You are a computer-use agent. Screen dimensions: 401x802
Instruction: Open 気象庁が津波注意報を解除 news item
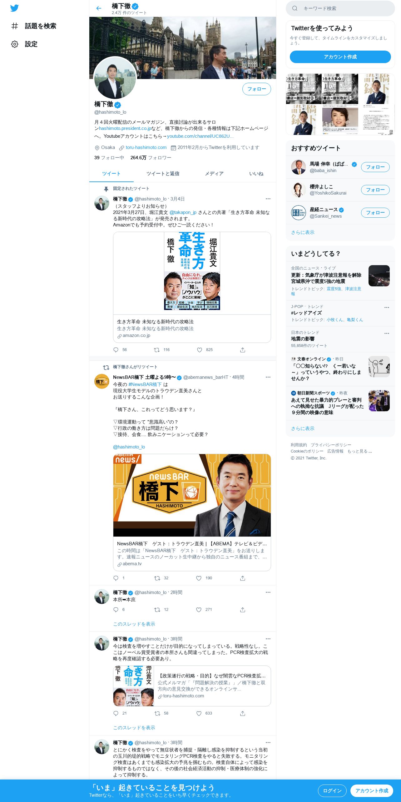[340, 281]
